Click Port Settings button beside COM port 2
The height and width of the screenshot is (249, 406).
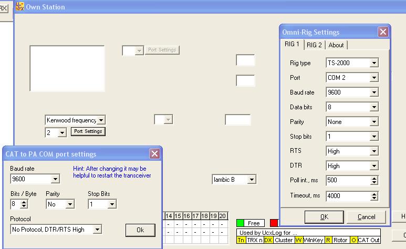pos(88,131)
